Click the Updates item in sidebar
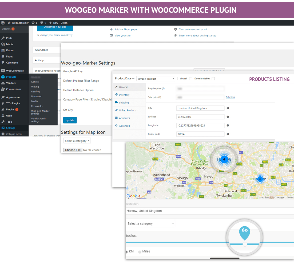Screen dimensions: 294x266 click(x=8, y=29)
